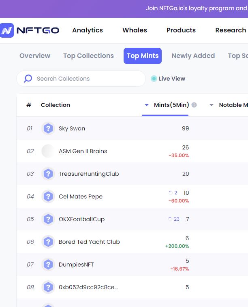The height and width of the screenshot is (307, 248).
Task: Open the ASM Gen II Brains collection
Action: pyautogui.click(x=83, y=151)
